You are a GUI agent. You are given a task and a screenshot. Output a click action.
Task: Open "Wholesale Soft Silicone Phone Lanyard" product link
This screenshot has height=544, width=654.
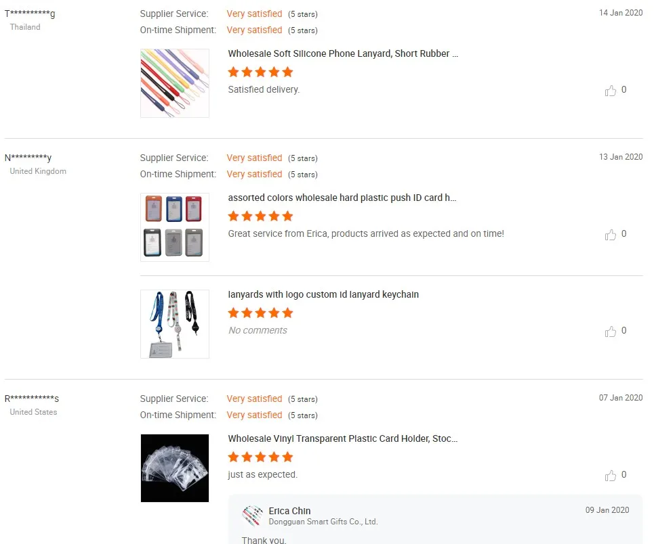point(343,53)
